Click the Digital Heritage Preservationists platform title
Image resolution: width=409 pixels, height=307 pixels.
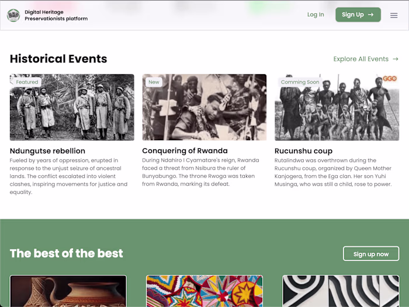tap(56, 15)
